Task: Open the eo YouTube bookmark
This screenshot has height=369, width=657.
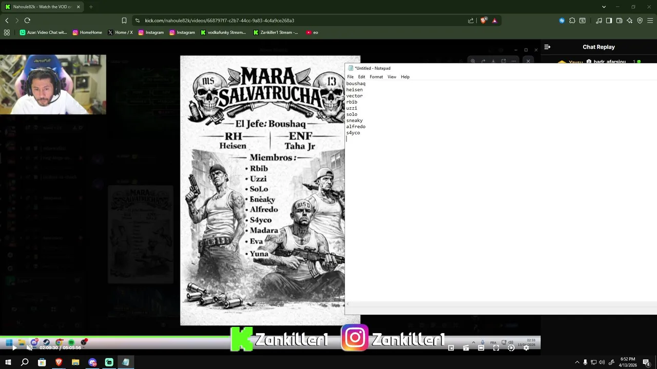Action: pyautogui.click(x=312, y=32)
